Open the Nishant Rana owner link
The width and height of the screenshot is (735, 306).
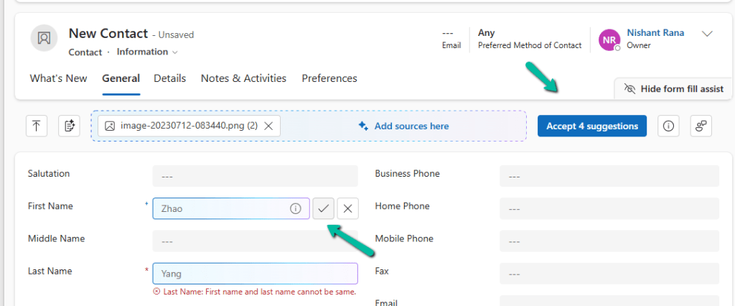point(655,33)
